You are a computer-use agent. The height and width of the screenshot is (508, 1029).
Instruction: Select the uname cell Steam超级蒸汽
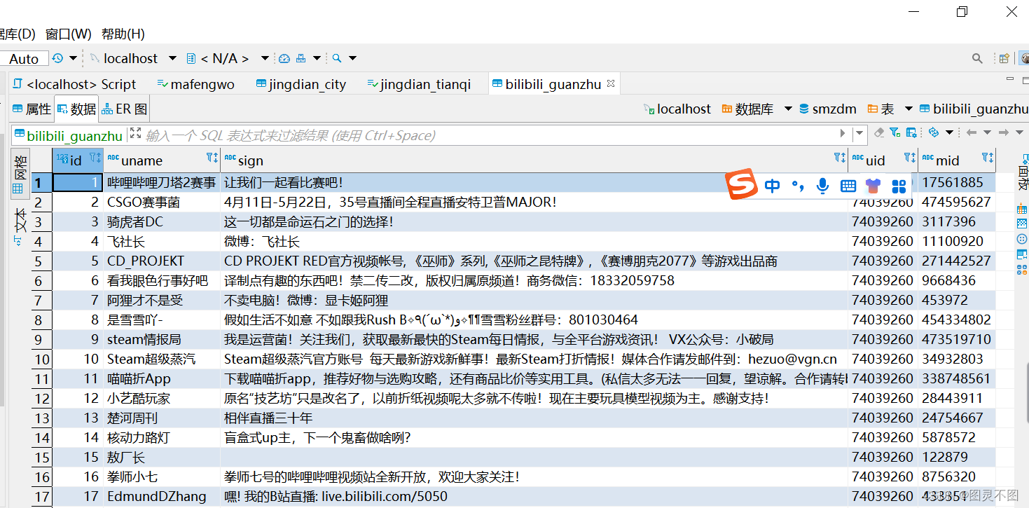click(x=162, y=359)
